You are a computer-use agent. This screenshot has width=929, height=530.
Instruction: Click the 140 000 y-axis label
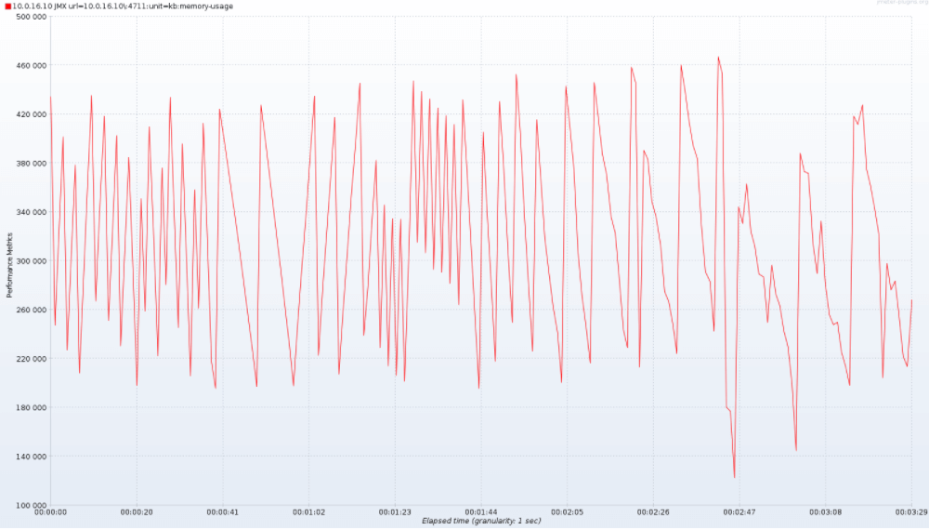(32, 457)
